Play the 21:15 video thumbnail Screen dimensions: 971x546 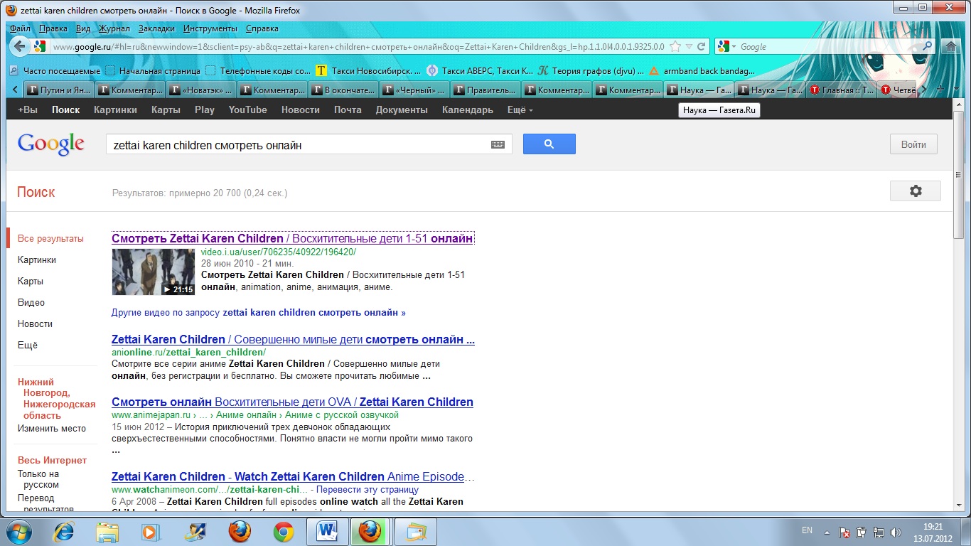[153, 272]
